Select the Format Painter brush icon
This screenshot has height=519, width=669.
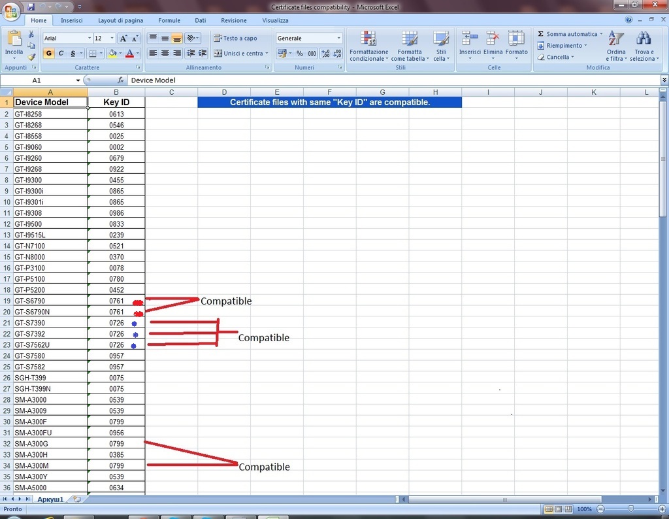(31, 56)
